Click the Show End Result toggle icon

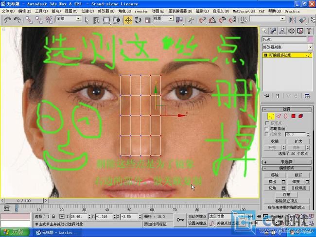tap(278, 96)
